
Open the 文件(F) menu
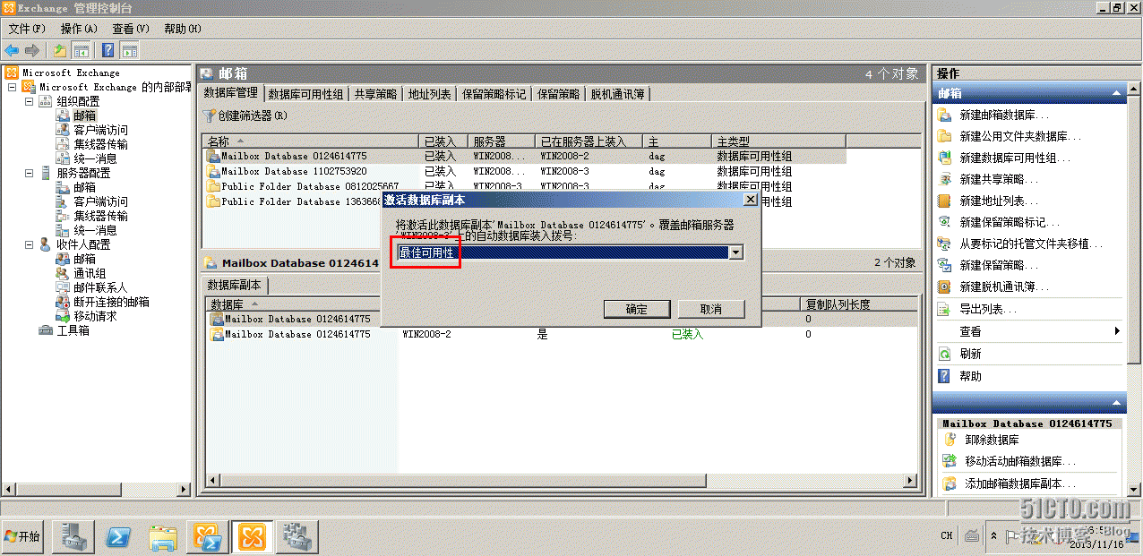point(27,29)
